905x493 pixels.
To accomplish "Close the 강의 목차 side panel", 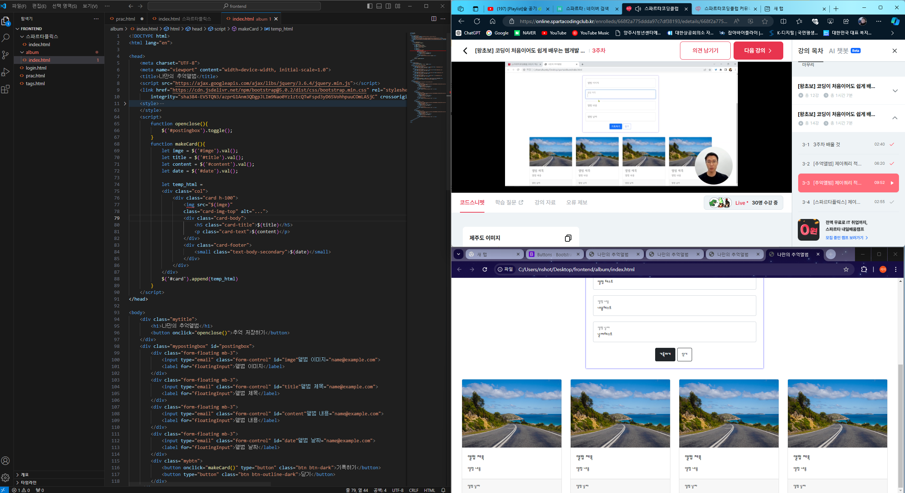I will coord(895,51).
